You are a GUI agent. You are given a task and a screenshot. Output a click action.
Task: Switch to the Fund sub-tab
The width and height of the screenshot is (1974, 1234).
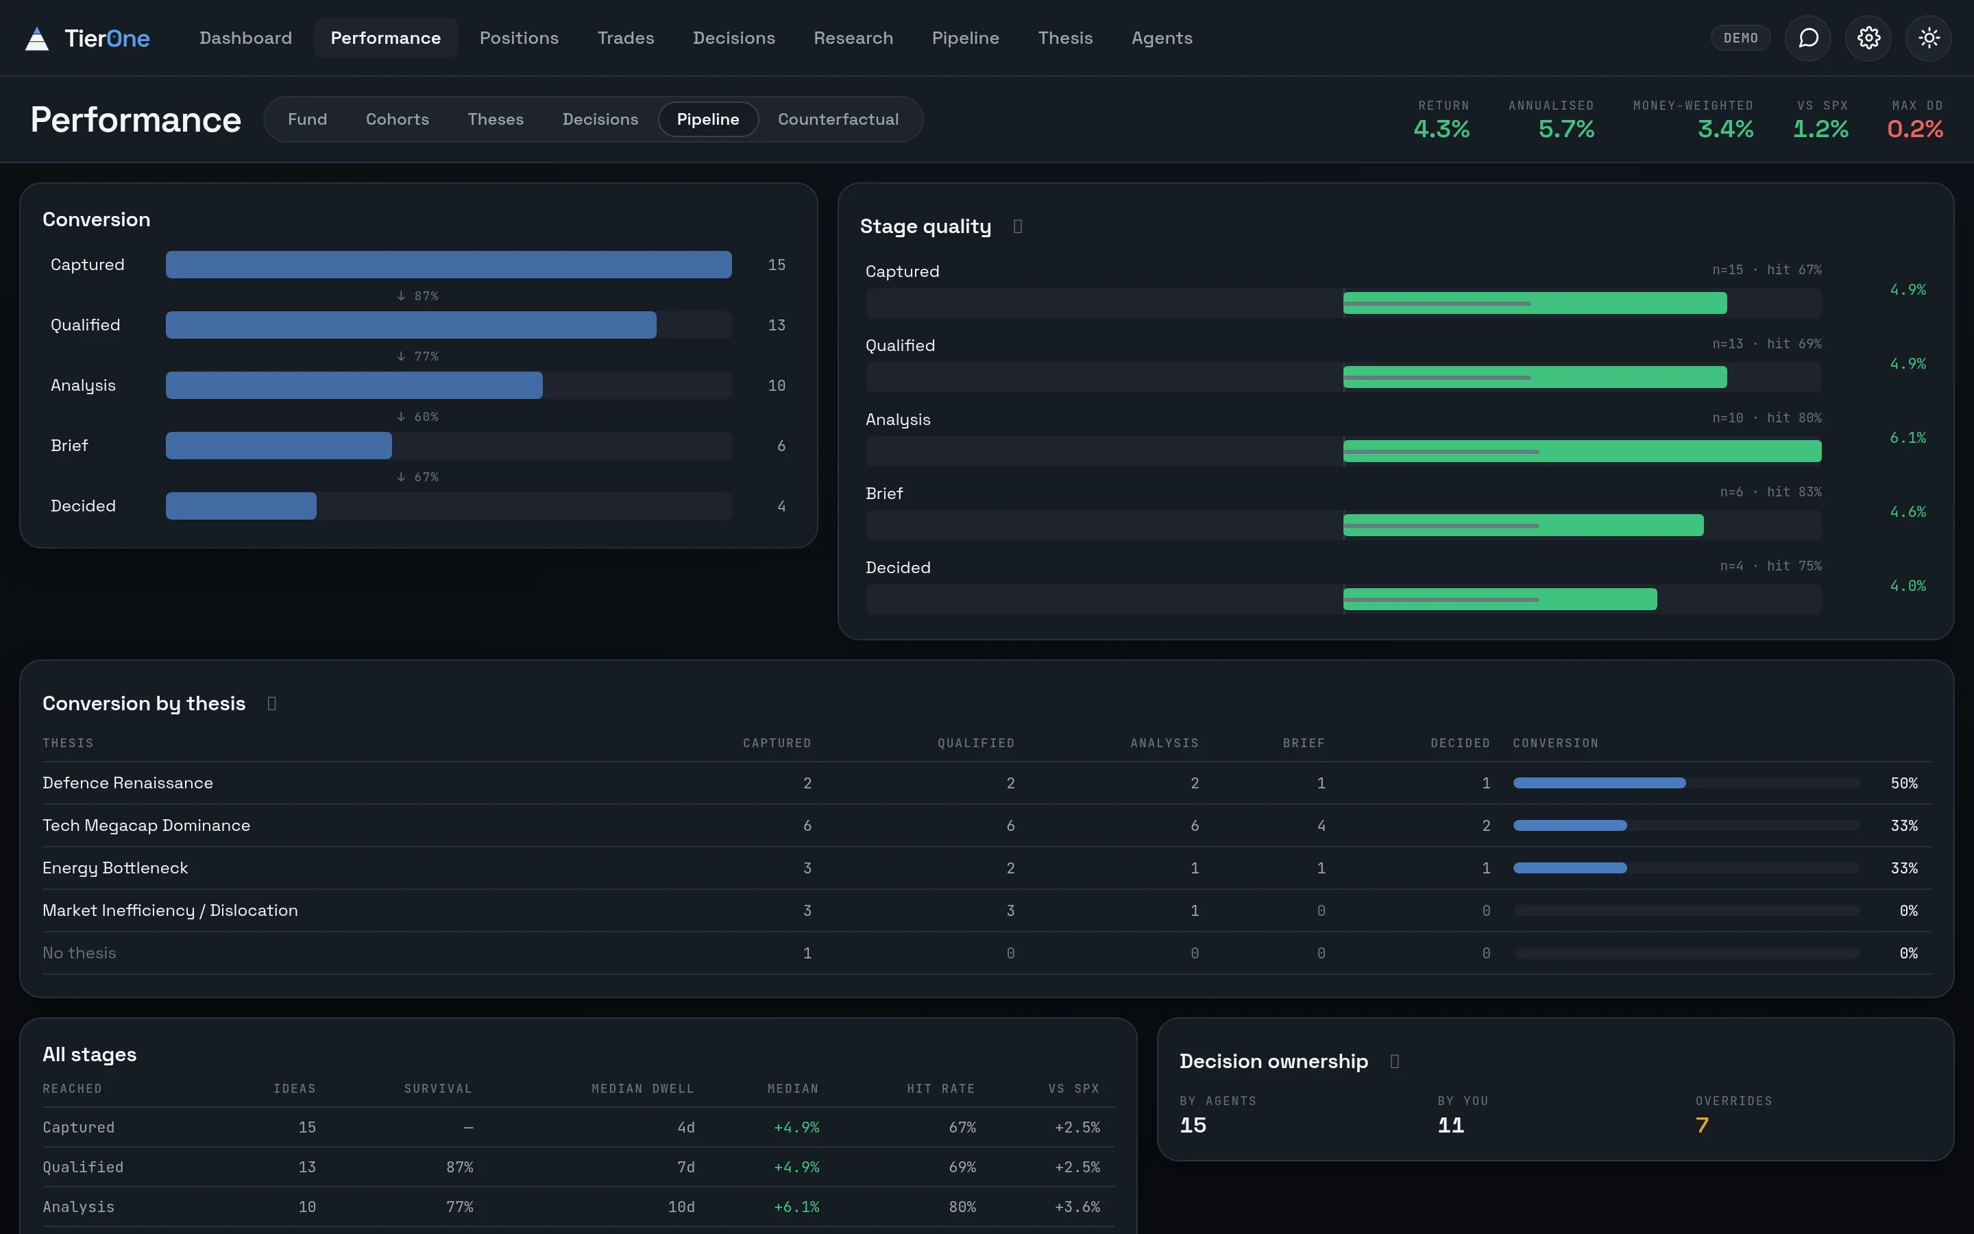click(x=306, y=119)
